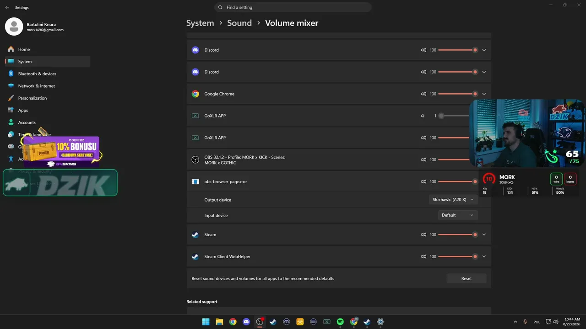Image resolution: width=586 pixels, height=329 pixels.
Task: Reset all app volumes to defaults
Action: (467, 278)
